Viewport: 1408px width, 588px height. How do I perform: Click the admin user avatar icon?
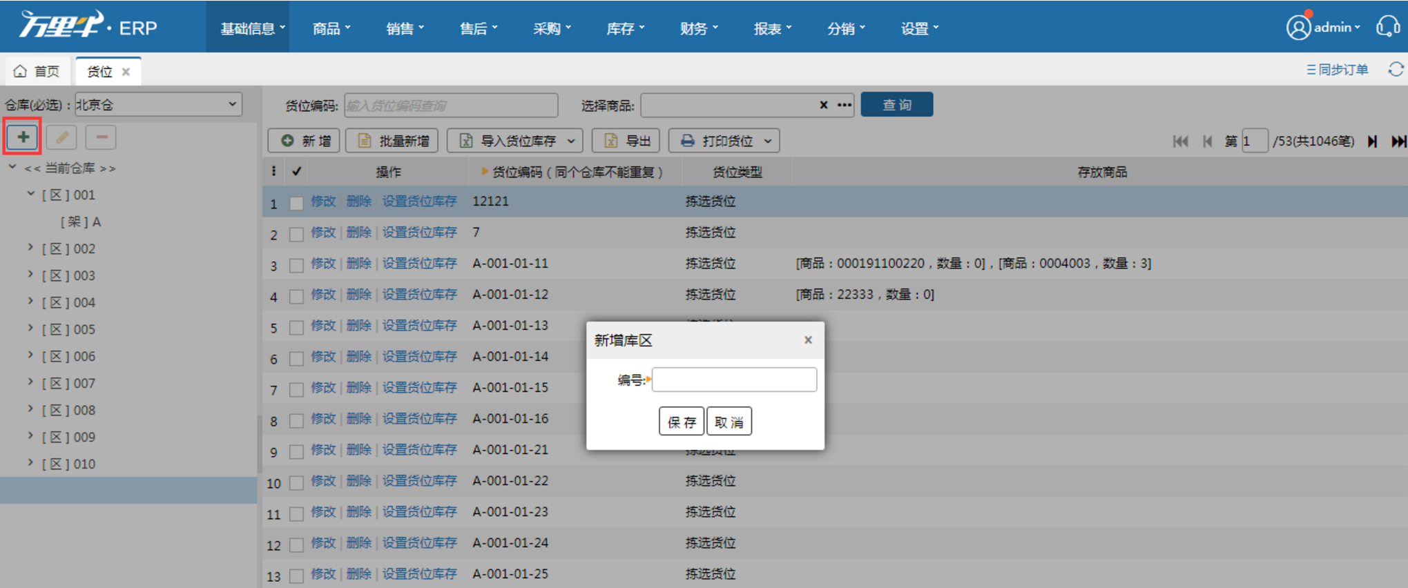(1298, 28)
